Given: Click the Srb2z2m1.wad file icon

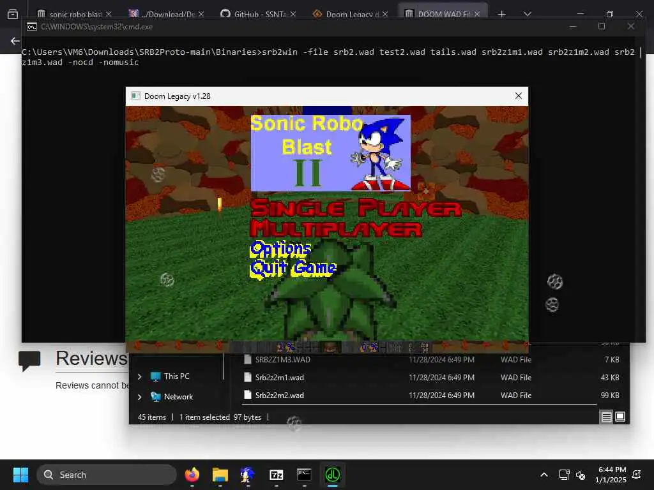Looking at the screenshot, I should click(x=248, y=378).
